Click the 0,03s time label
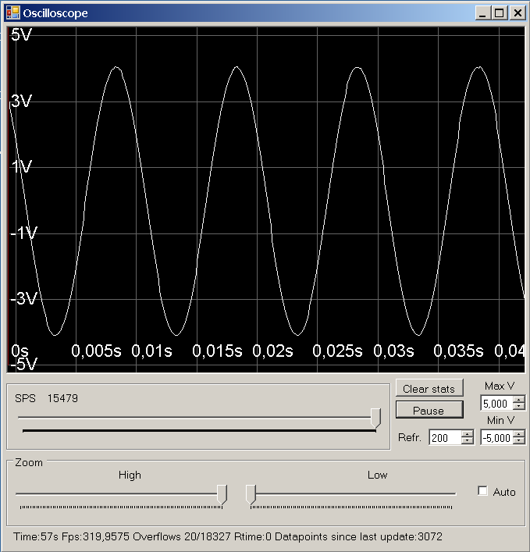The height and width of the screenshot is (552, 530). point(393,351)
